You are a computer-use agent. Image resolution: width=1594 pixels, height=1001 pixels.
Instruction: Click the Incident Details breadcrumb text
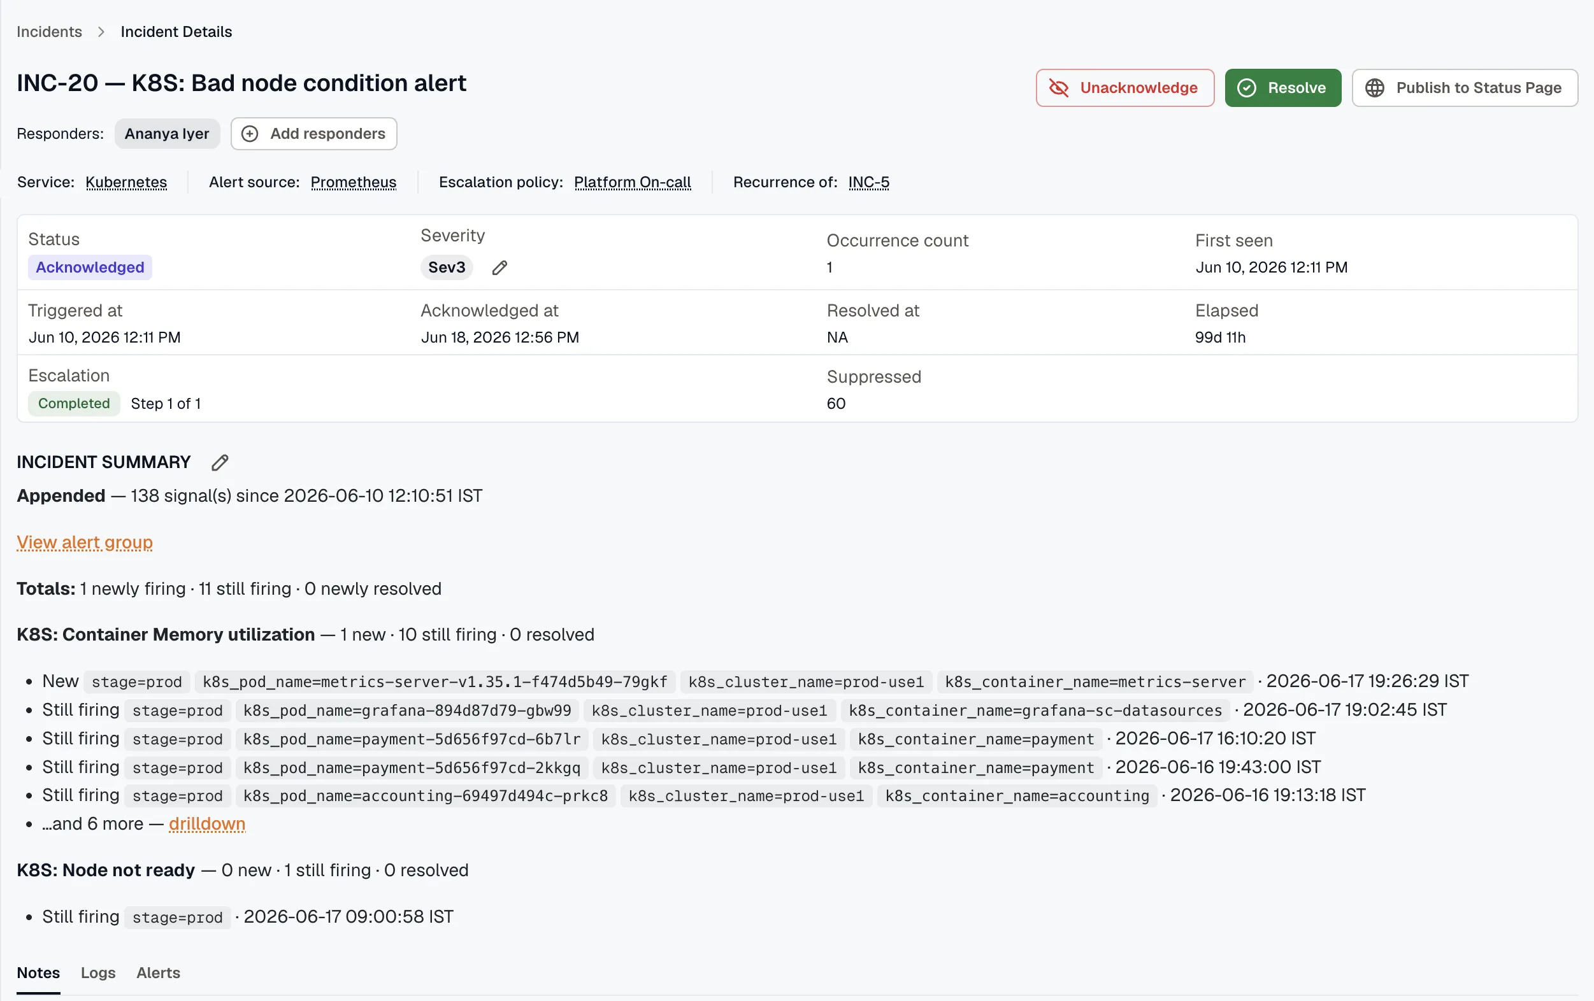(x=176, y=32)
